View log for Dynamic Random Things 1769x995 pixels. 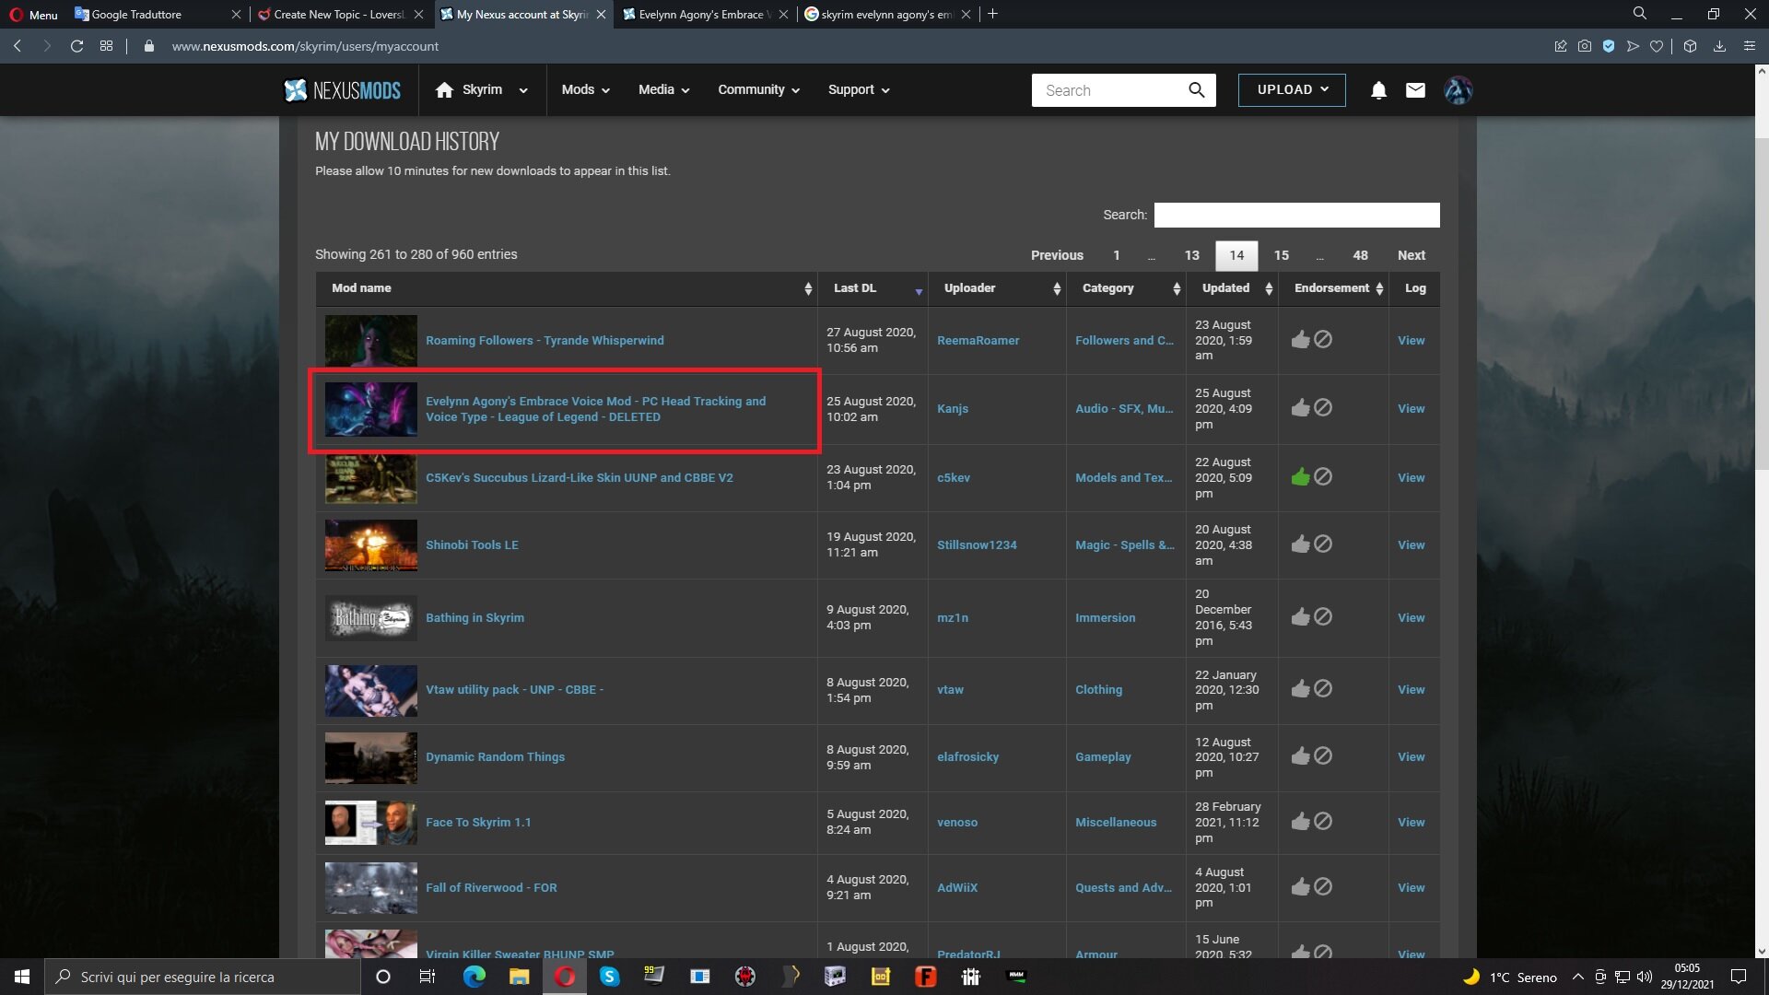pos(1411,756)
